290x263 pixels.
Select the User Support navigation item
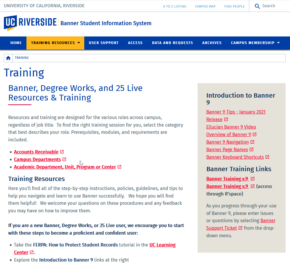tap(103, 43)
